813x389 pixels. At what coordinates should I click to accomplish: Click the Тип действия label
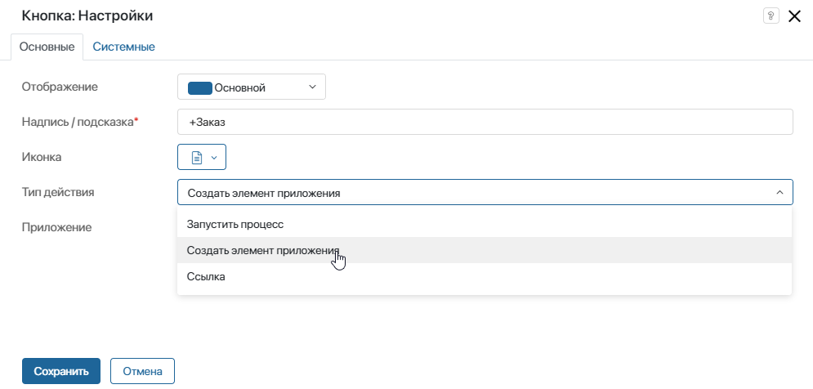58,192
